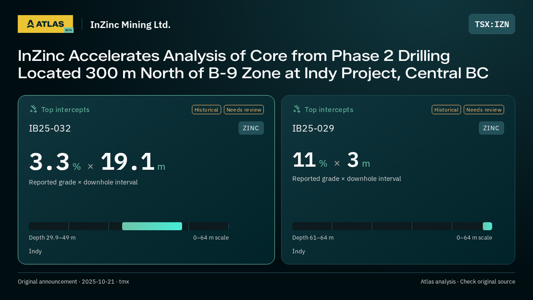This screenshot has height=300, width=533.
Task: Click the ZINC badge on IB25-032 card
Action: tap(251, 128)
